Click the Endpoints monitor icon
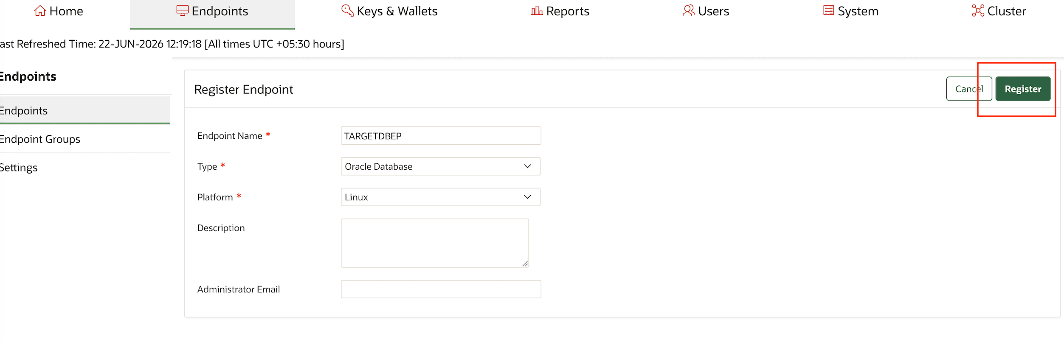Viewport: 1064px width, 342px height. 182,11
